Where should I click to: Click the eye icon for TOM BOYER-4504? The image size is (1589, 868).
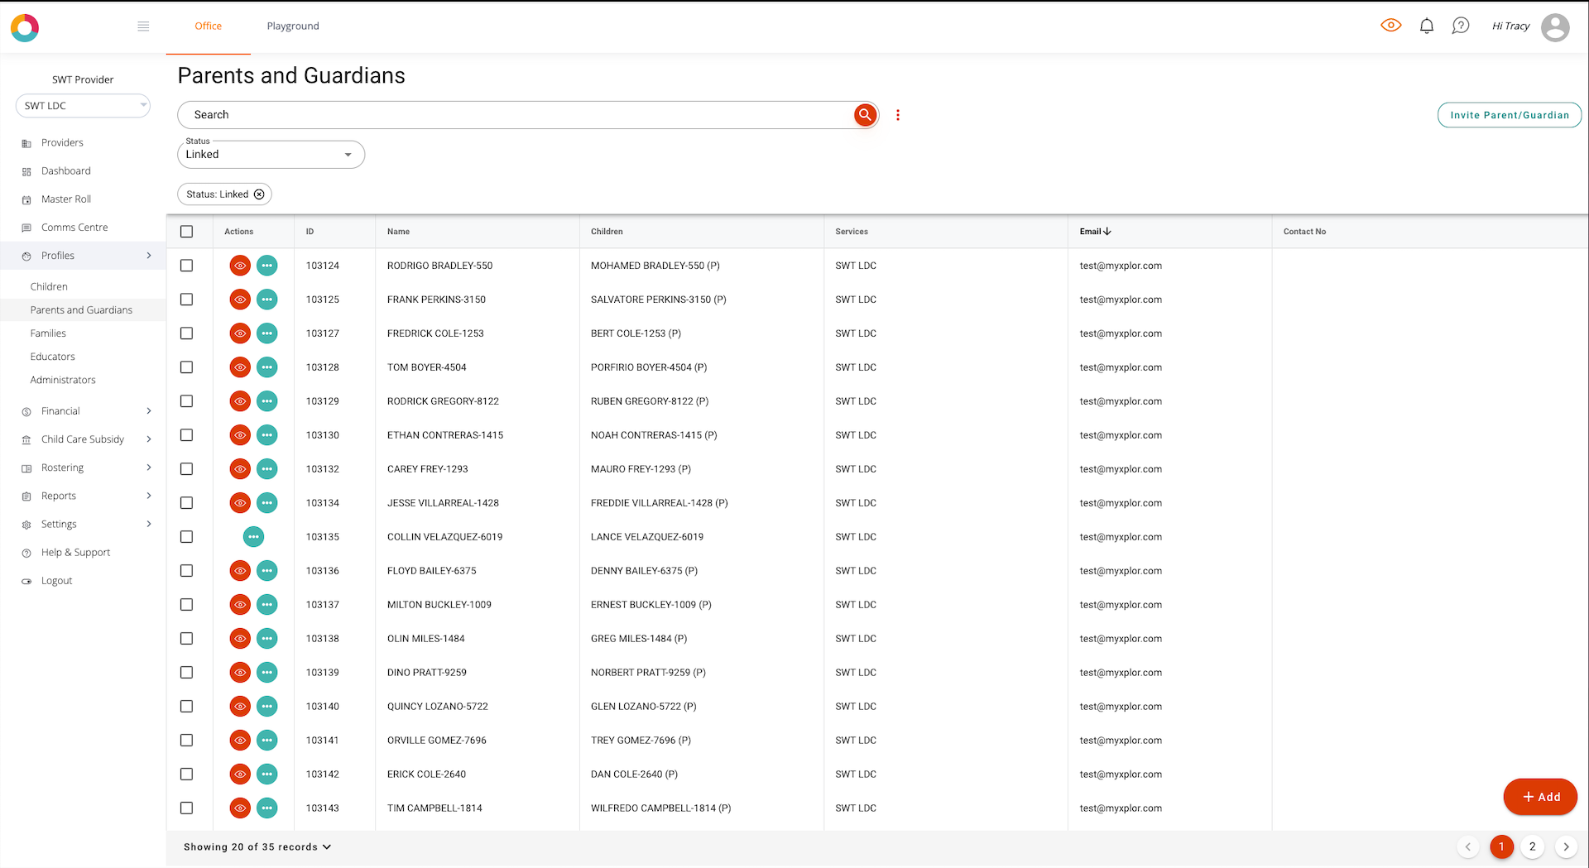tap(240, 367)
